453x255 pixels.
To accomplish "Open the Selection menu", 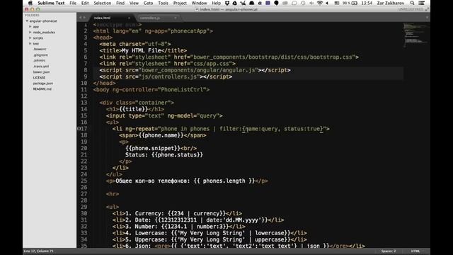I will point(102,3).
